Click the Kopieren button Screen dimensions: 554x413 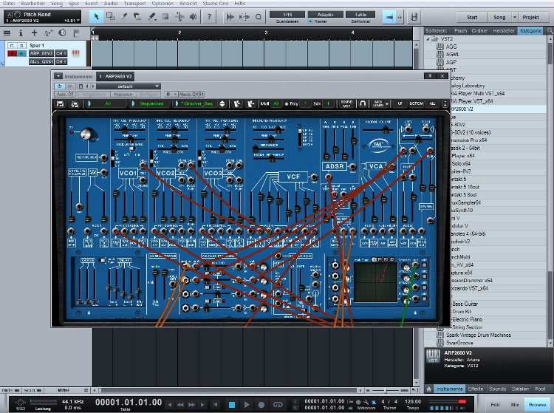(123, 95)
